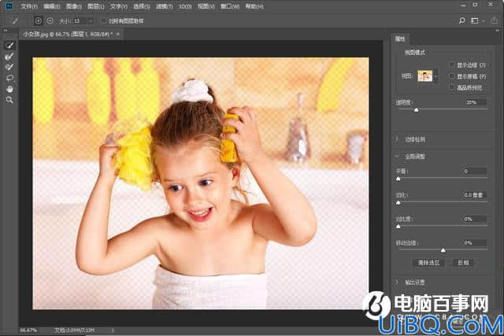Open the 3D(D) menu
504x336 pixels.
(x=185, y=6)
